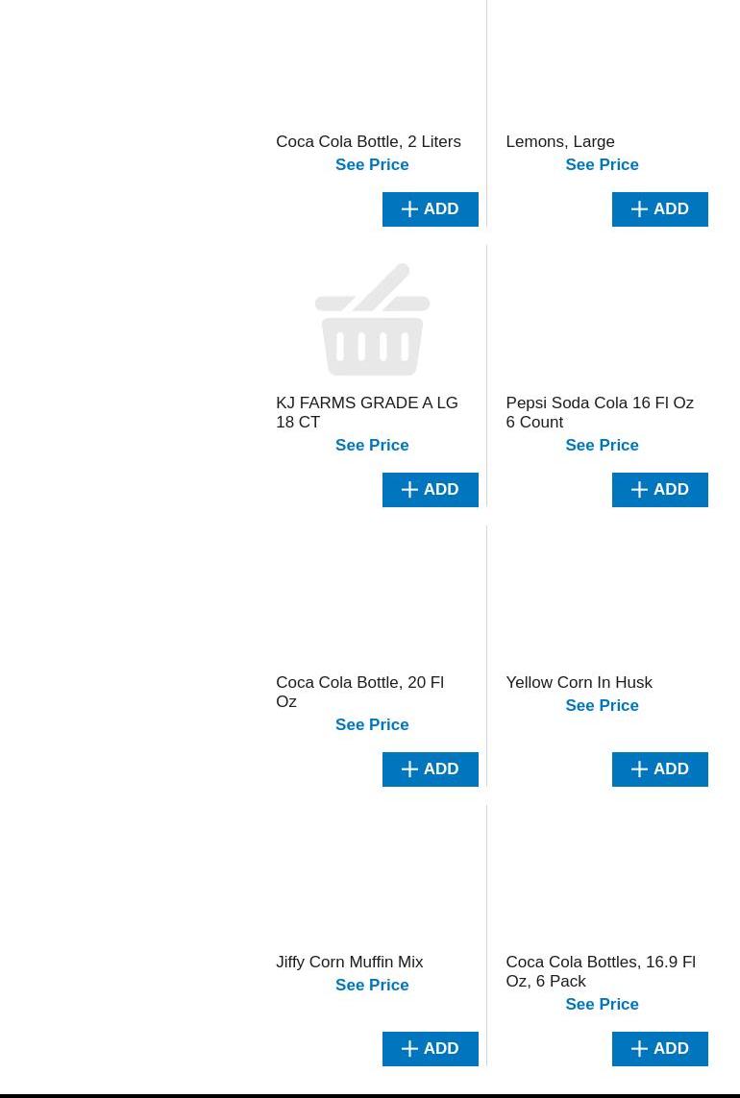The height and width of the screenshot is (1098, 740).
Task: Open the Yellow Corn In Husk product title
Action: (x=579, y=683)
